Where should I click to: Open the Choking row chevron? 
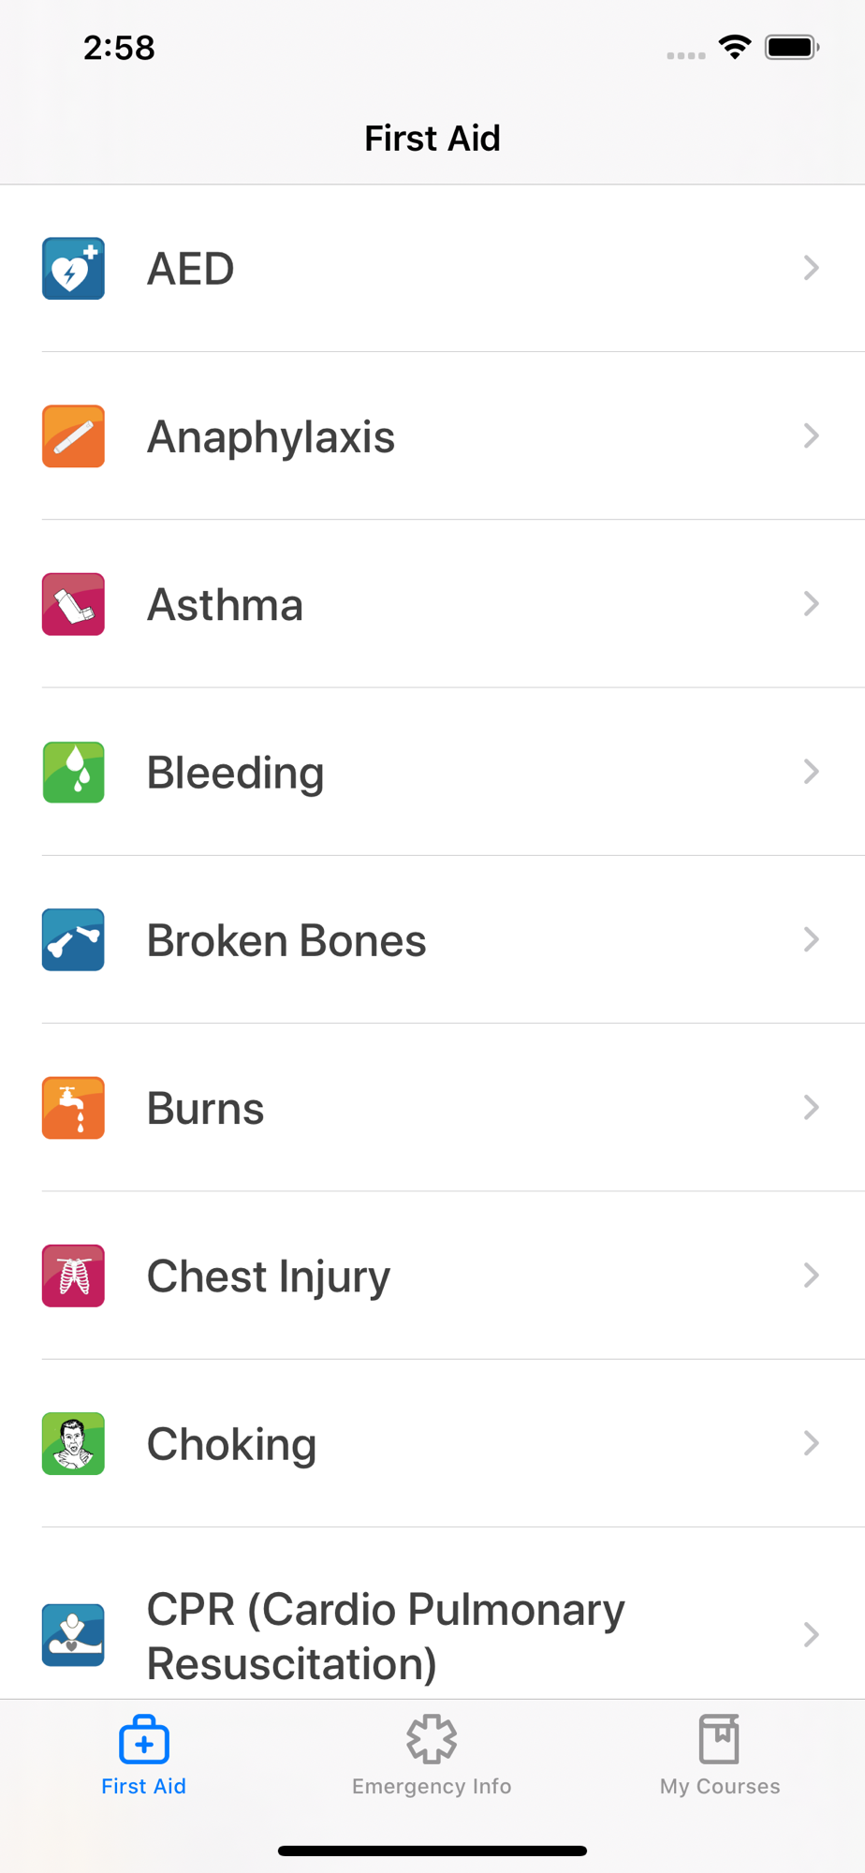(x=812, y=1443)
